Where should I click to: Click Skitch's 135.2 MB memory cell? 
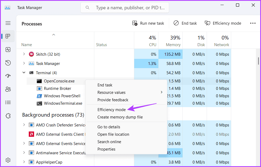tap(170, 54)
